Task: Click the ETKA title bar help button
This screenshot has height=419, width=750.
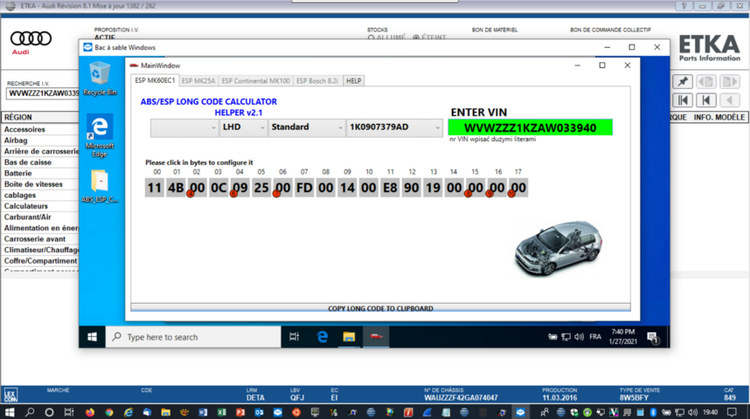Action: 684,6
